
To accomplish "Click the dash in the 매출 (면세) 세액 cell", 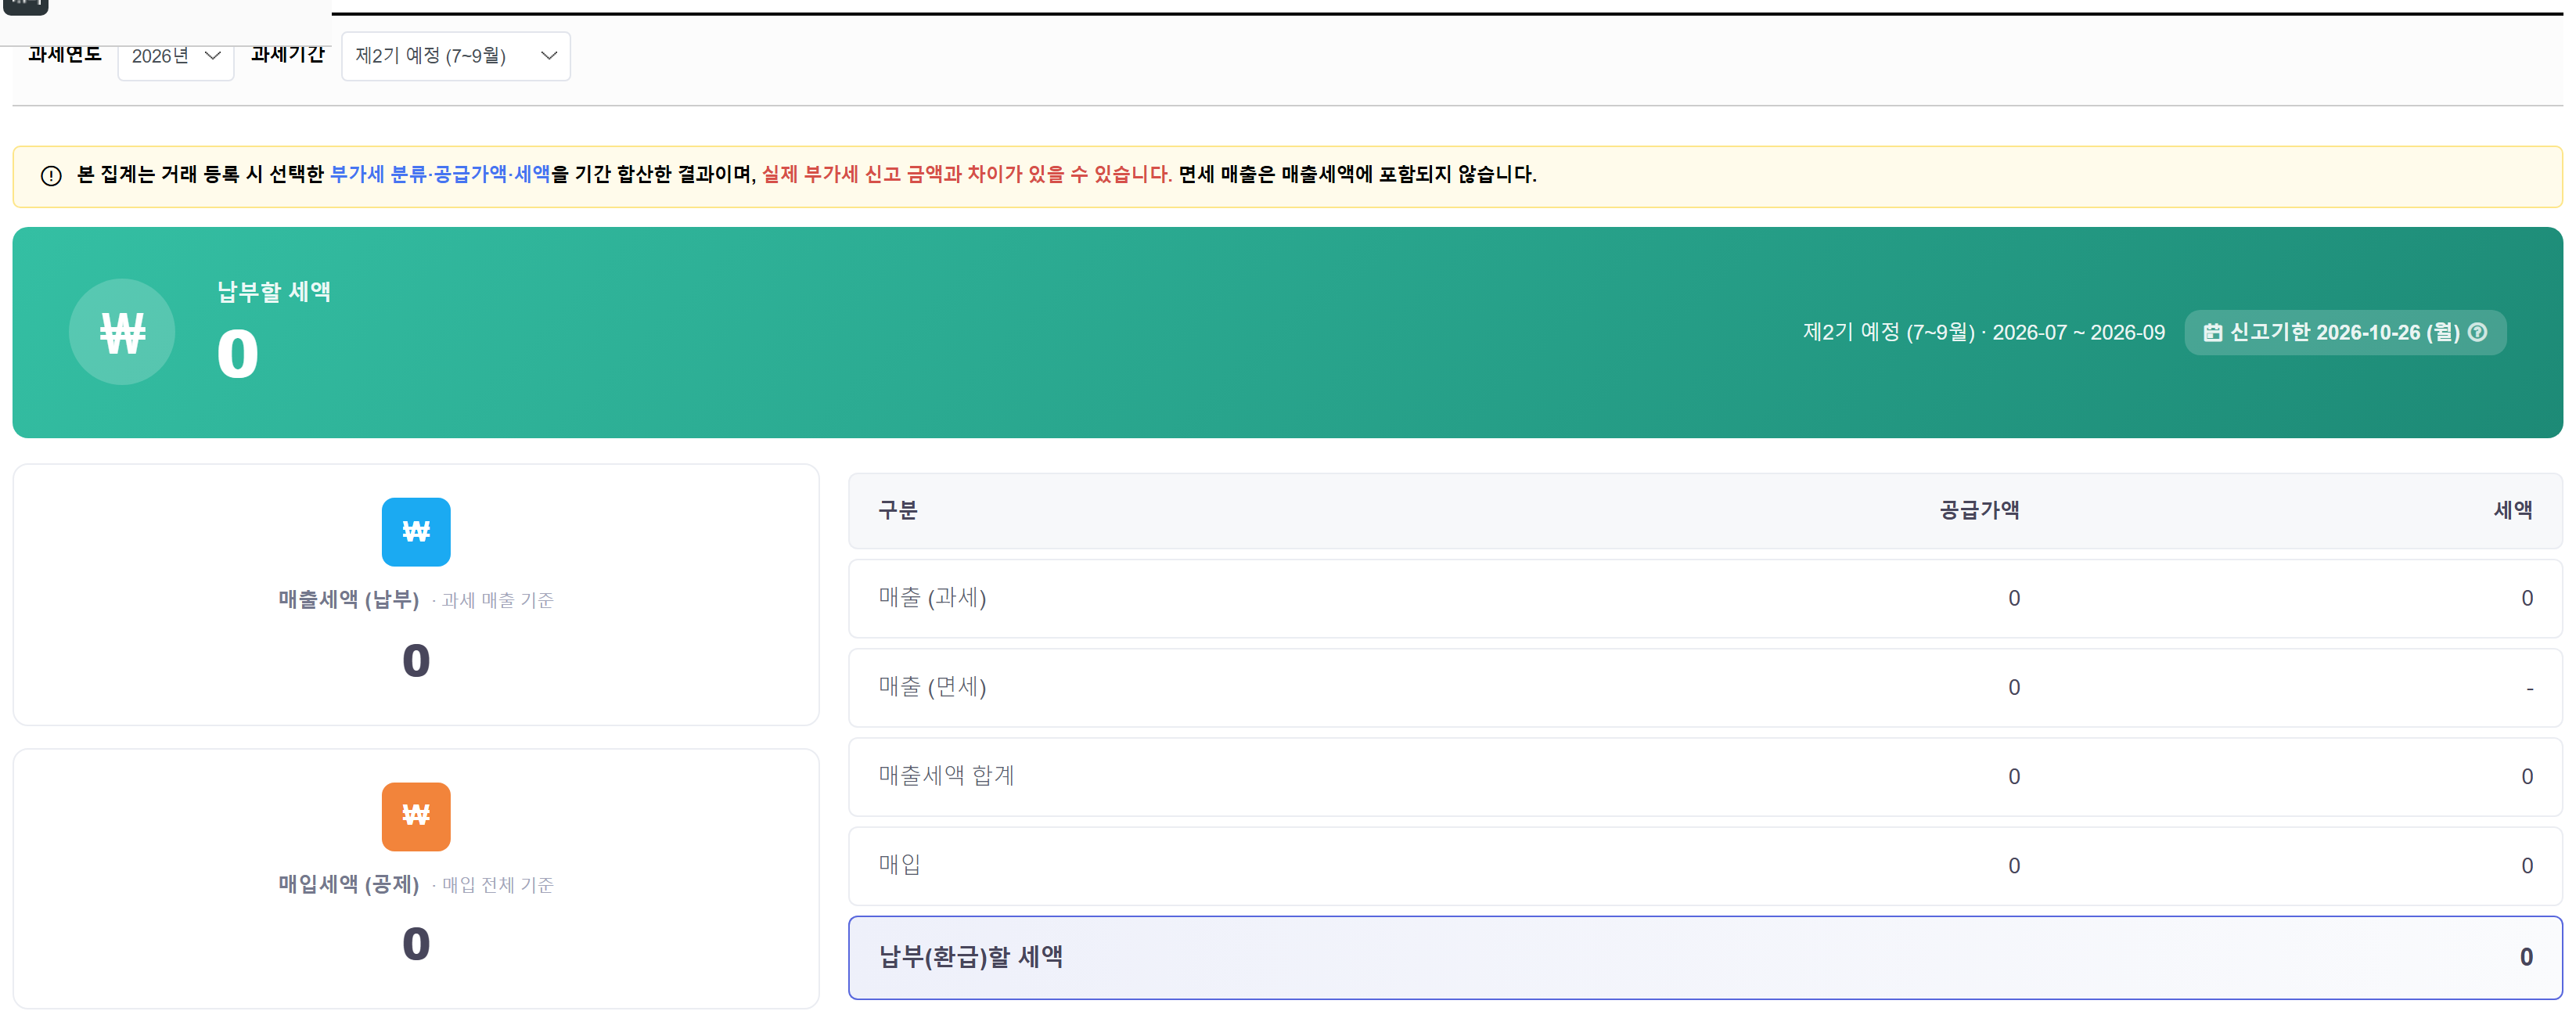I will click(x=2529, y=689).
